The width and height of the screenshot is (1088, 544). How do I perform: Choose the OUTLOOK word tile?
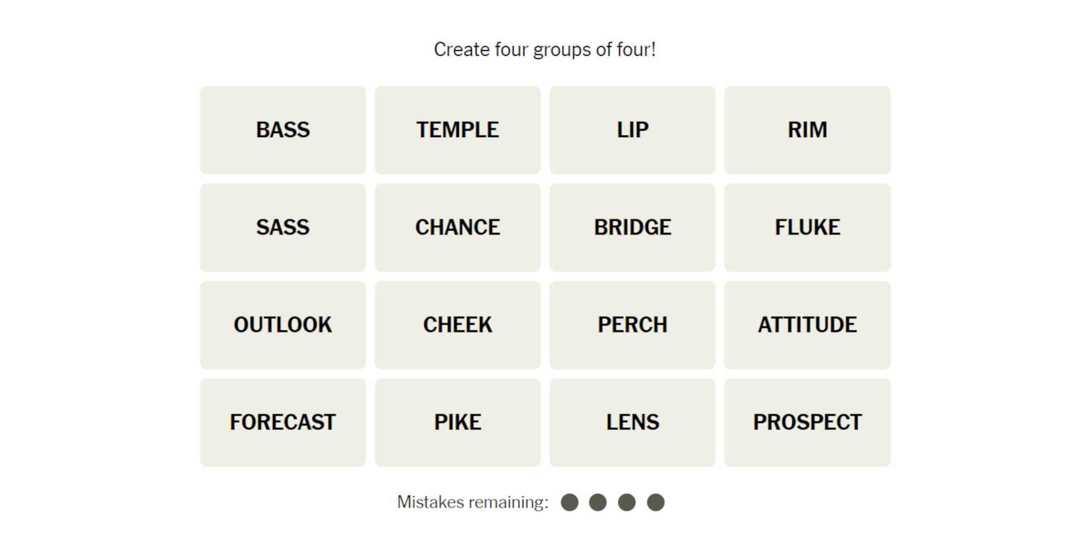coord(283,325)
